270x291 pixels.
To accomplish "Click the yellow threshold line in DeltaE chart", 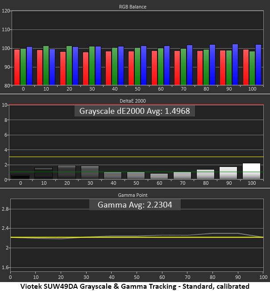I will (x=136, y=157).
